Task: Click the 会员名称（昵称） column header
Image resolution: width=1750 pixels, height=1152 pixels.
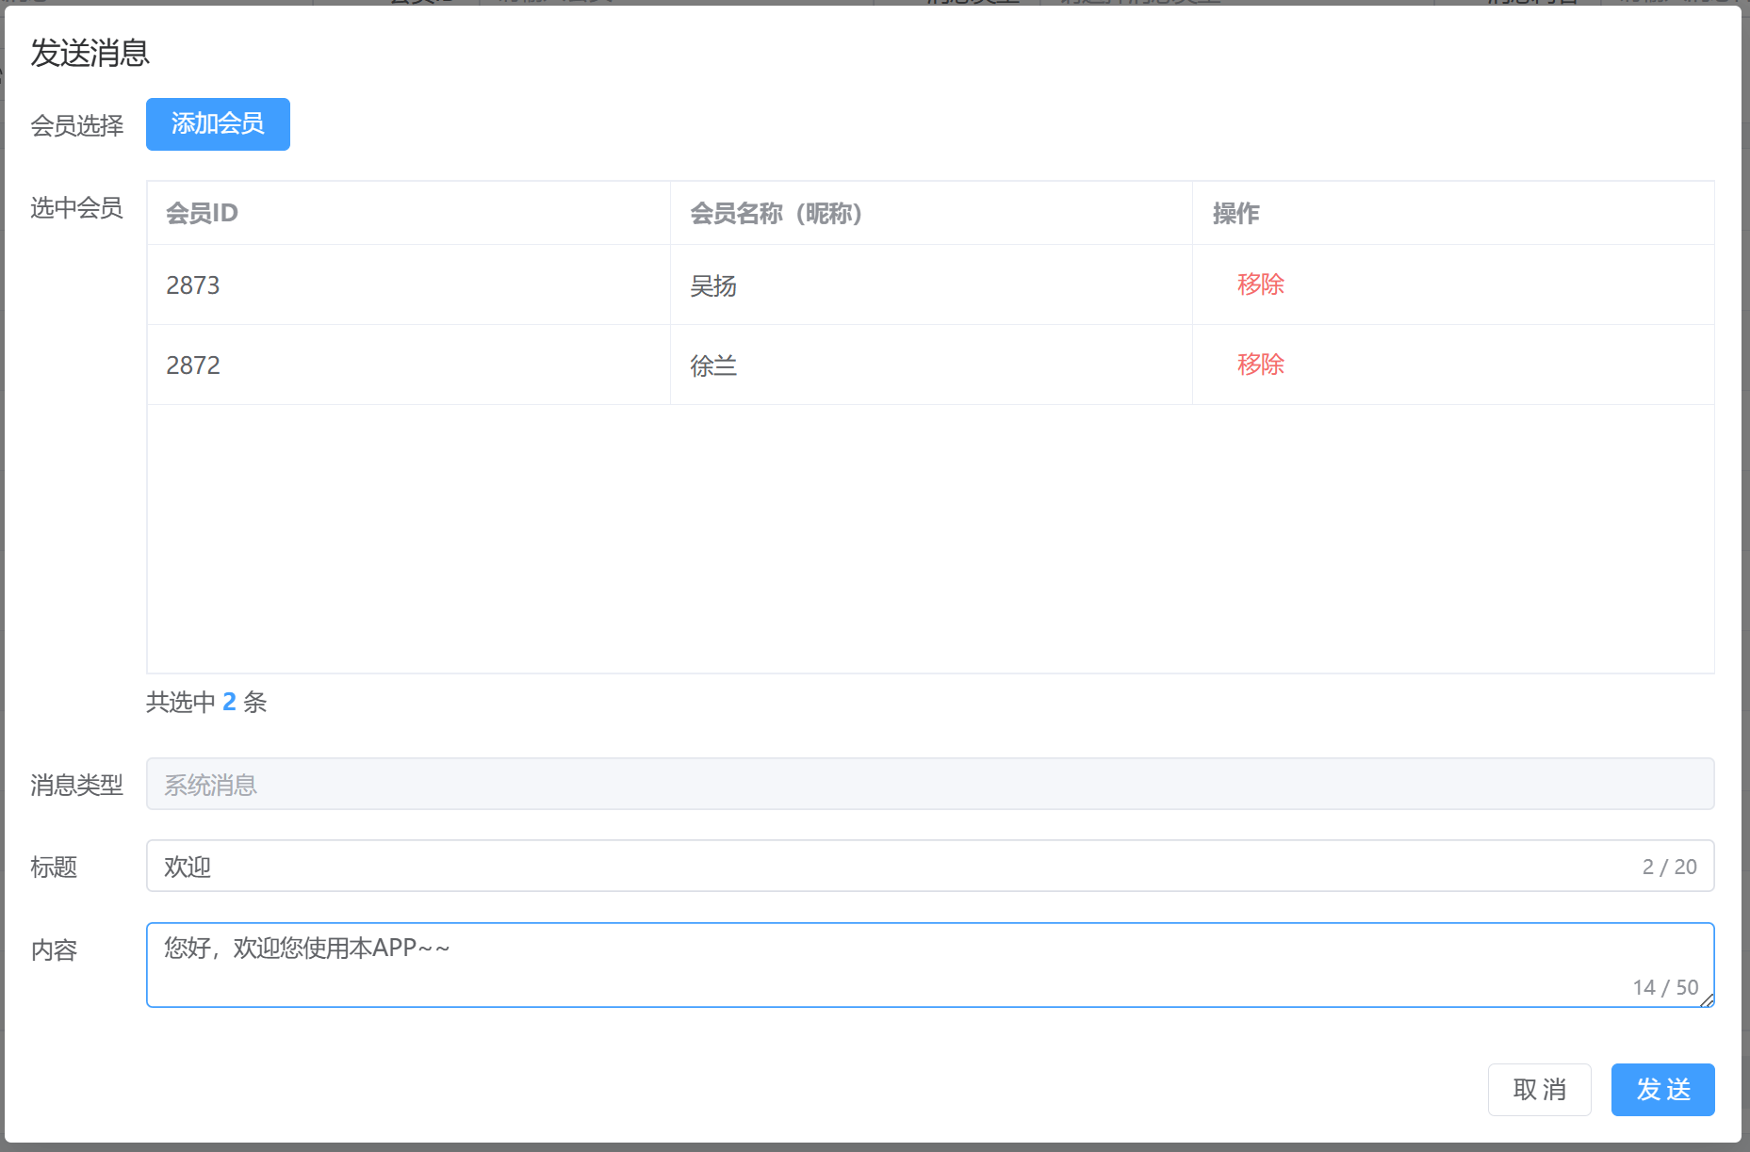Action: 776,214
